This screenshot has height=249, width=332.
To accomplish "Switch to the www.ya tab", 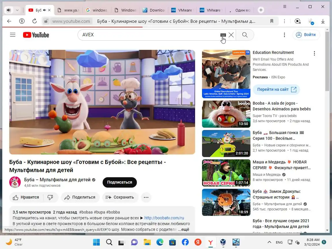I will 69,10.
